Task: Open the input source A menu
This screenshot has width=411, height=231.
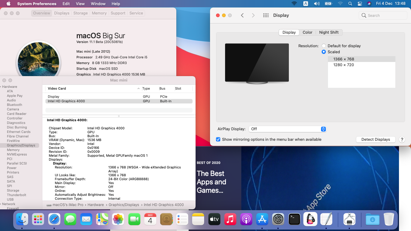Action: [x=306, y=4]
